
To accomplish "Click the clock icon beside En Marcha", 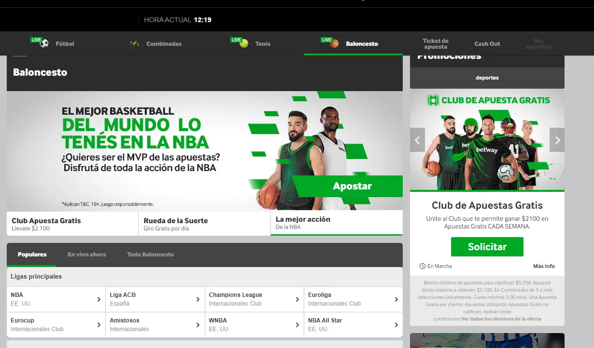I will click(423, 266).
